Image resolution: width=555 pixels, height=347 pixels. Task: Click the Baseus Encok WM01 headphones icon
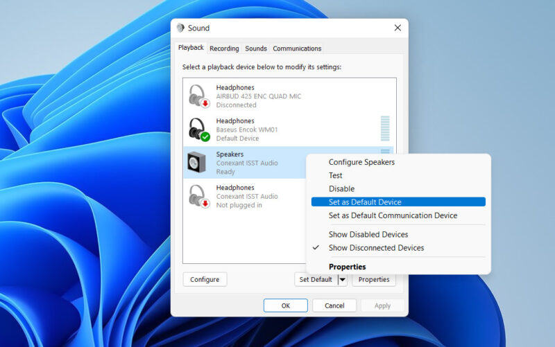pos(199,130)
